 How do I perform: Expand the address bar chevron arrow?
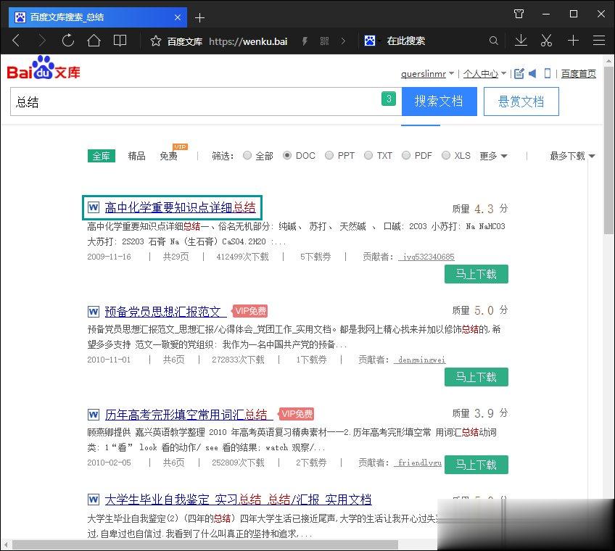point(343,41)
